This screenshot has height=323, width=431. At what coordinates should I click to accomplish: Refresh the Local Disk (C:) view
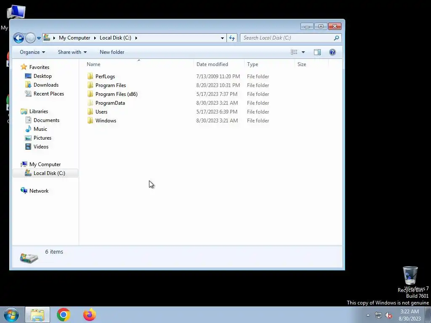[232, 38]
